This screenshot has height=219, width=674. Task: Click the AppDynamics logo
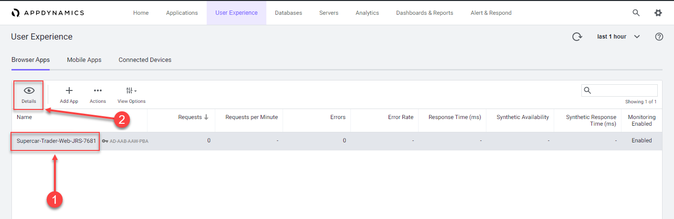(48, 13)
